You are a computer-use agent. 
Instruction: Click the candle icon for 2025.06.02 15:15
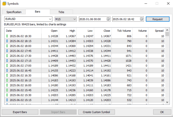pyautogui.click(x=7, y=100)
